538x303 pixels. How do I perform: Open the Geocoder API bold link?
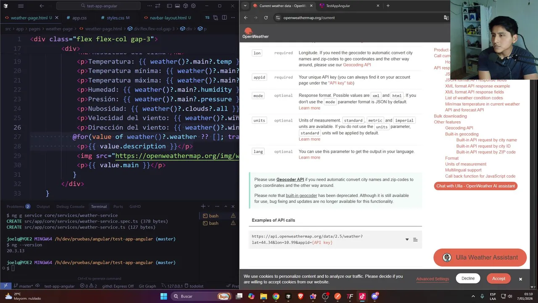tap(290, 180)
